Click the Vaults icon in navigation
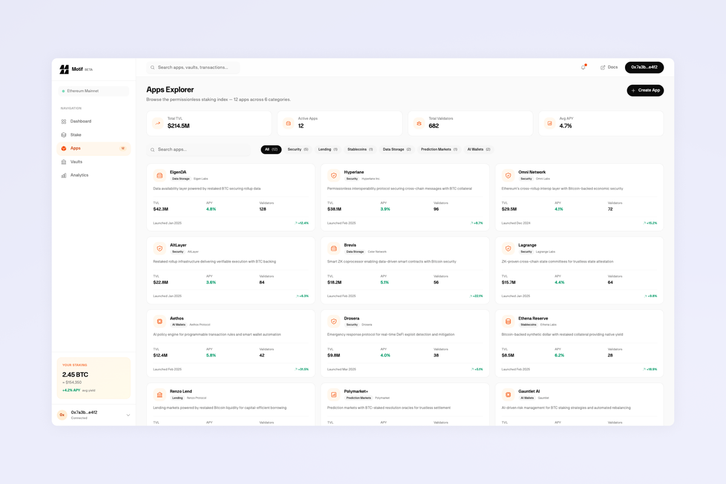The image size is (726, 484). (x=63, y=161)
